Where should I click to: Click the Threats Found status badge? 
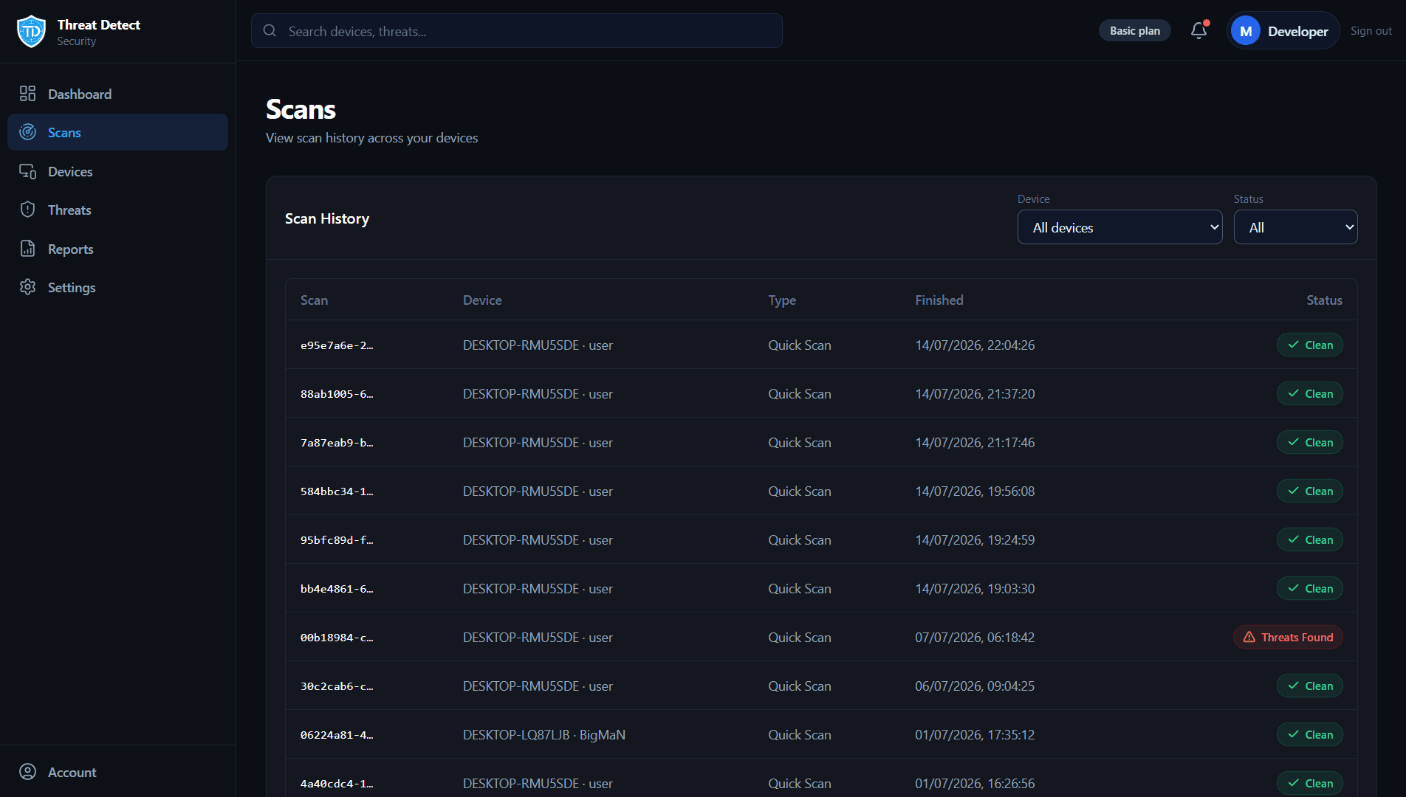[x=1288, y=637]
